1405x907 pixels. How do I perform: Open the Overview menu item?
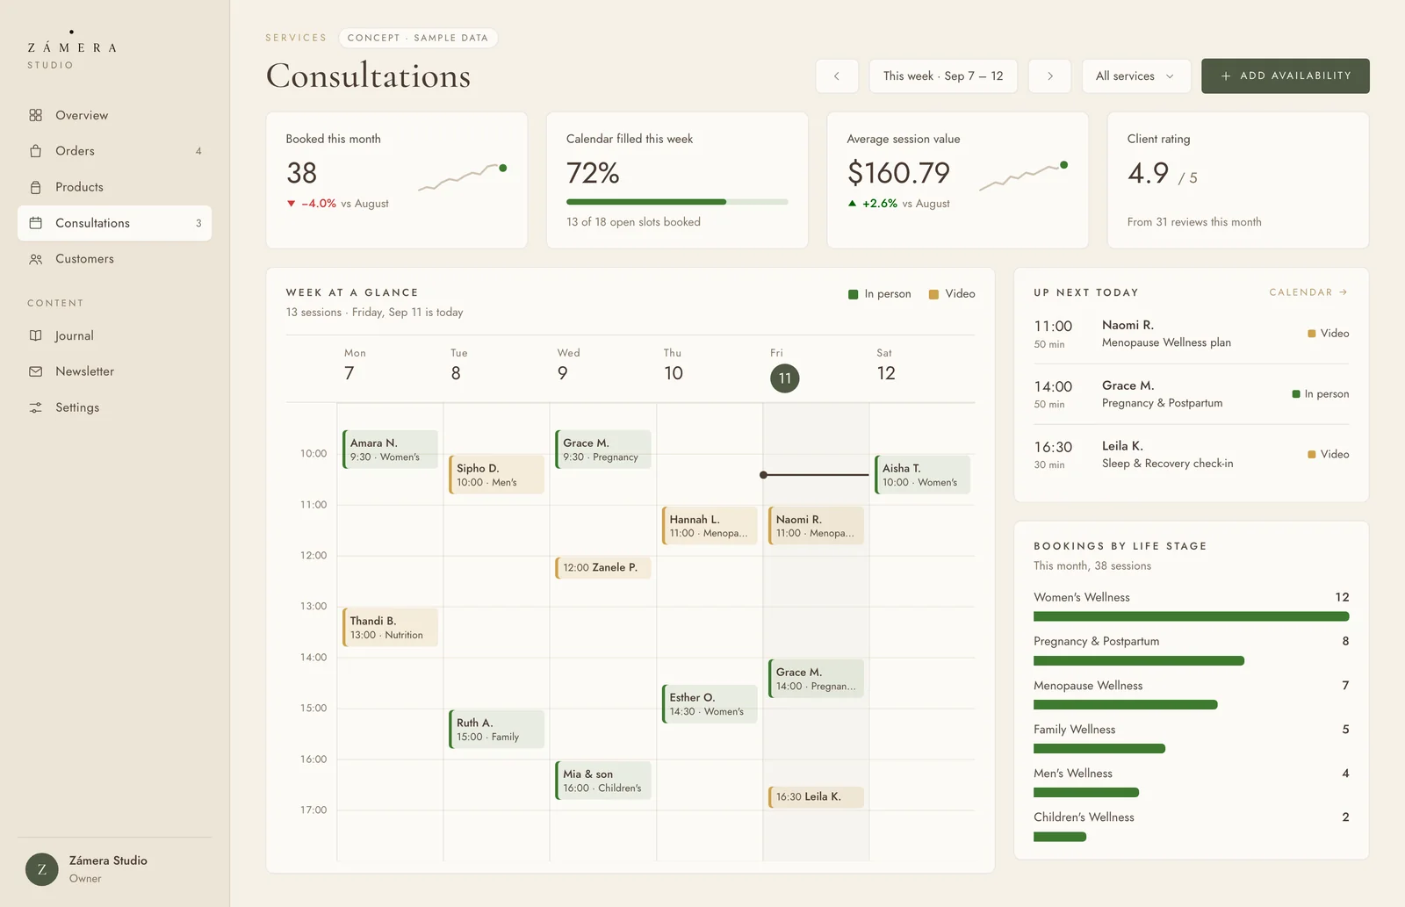click(114, 115)
